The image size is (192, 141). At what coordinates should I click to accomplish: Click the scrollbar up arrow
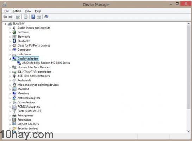pos(188,24)
